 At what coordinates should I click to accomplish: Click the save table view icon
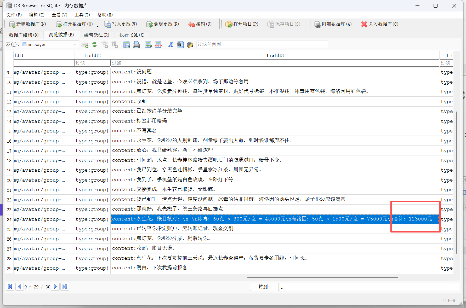(x=127, y=45)
